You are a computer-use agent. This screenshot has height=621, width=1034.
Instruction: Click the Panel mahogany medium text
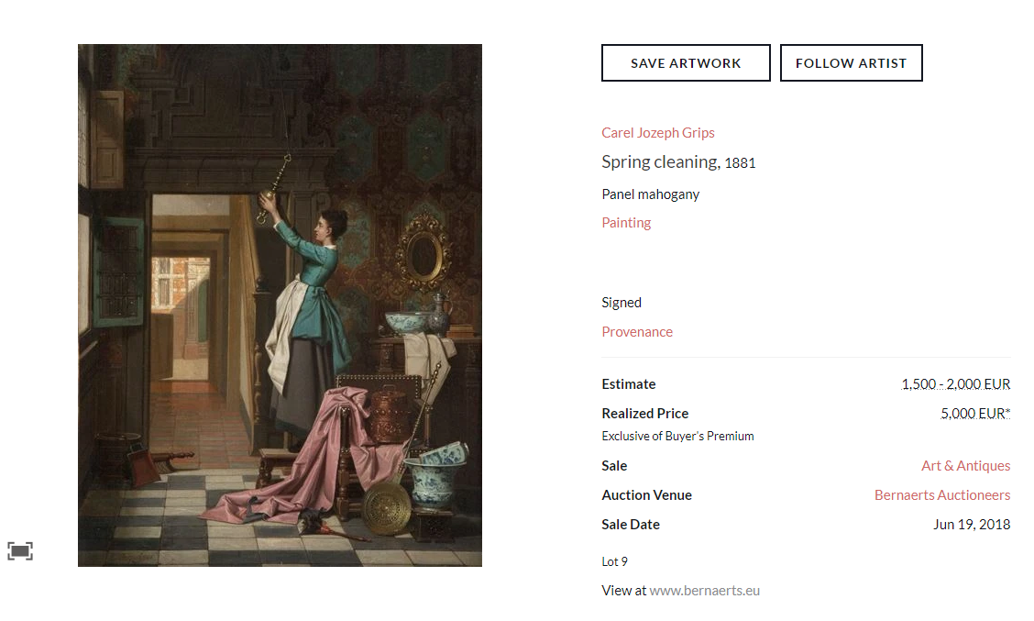(650, 194)
